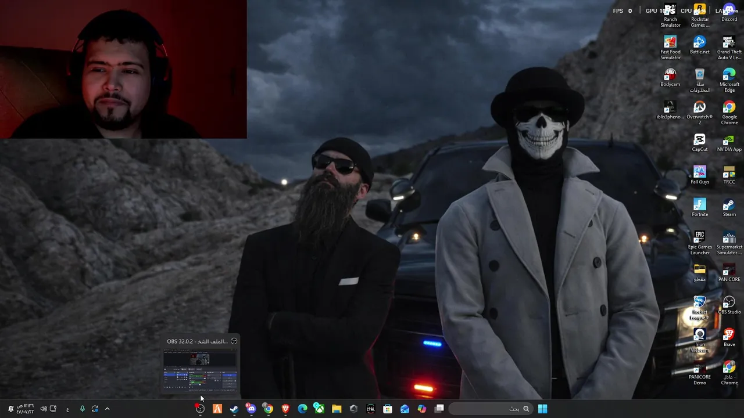This screenshot has width=744, height=418.
Task: Click the taskbar search box بحث
Action: point(490,409)
